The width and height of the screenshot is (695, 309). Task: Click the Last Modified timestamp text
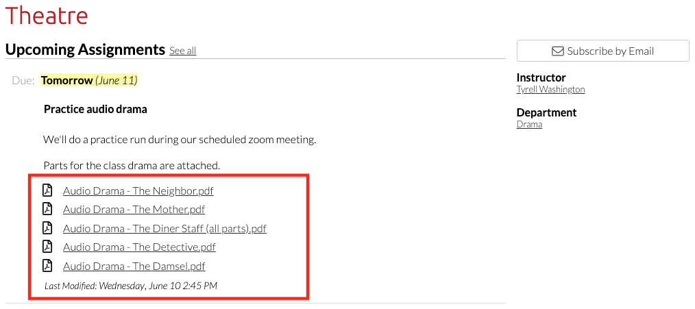point(131,285)
